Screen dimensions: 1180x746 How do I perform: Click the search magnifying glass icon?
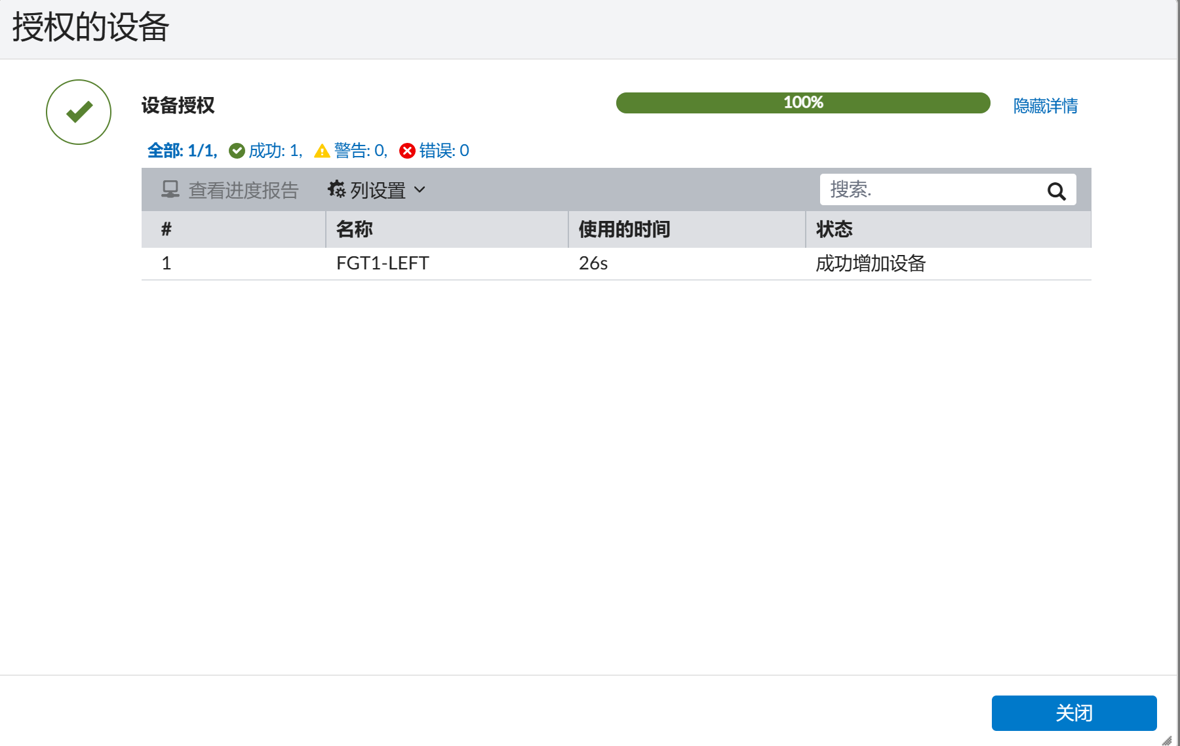[1056, 191]
